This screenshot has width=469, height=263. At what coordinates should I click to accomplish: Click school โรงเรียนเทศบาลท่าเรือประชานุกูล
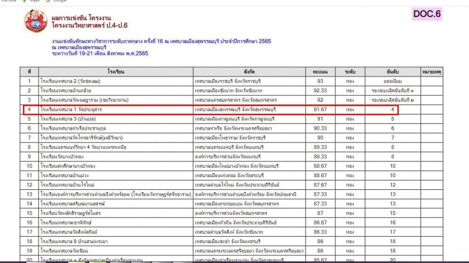[73, 128]
